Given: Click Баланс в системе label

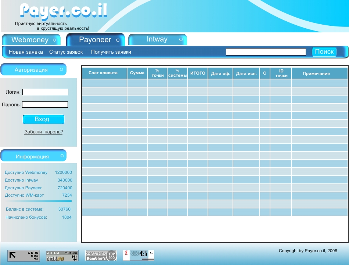Looking at the screenshot, I should pos(25,209).
